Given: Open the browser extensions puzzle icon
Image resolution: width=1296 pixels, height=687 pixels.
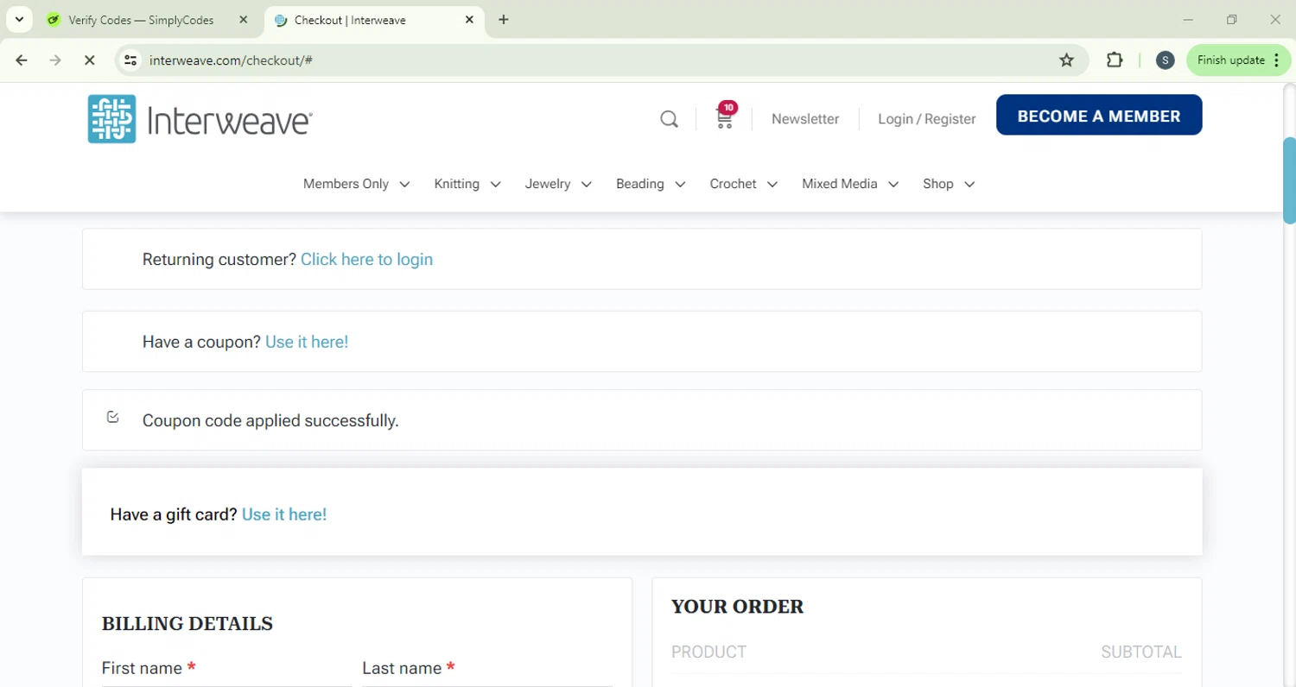Looking at the screenshot, I should 1115,60.
